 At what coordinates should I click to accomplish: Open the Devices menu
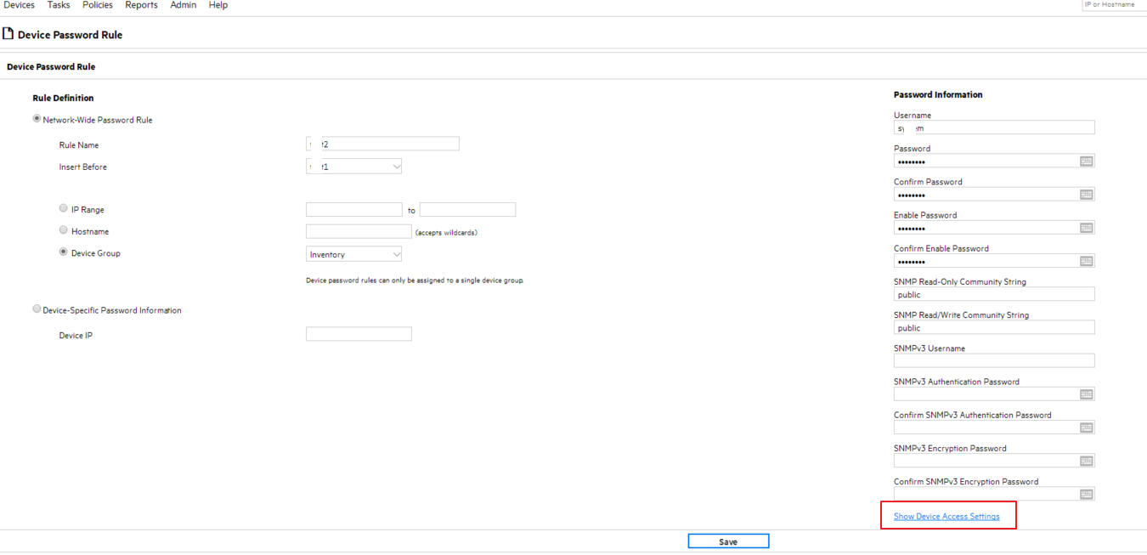(x=20, y=5)
